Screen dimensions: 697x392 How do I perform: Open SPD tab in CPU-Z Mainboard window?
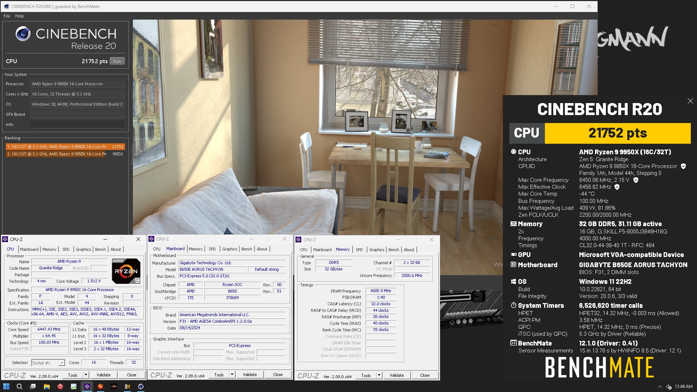point(212,249)
